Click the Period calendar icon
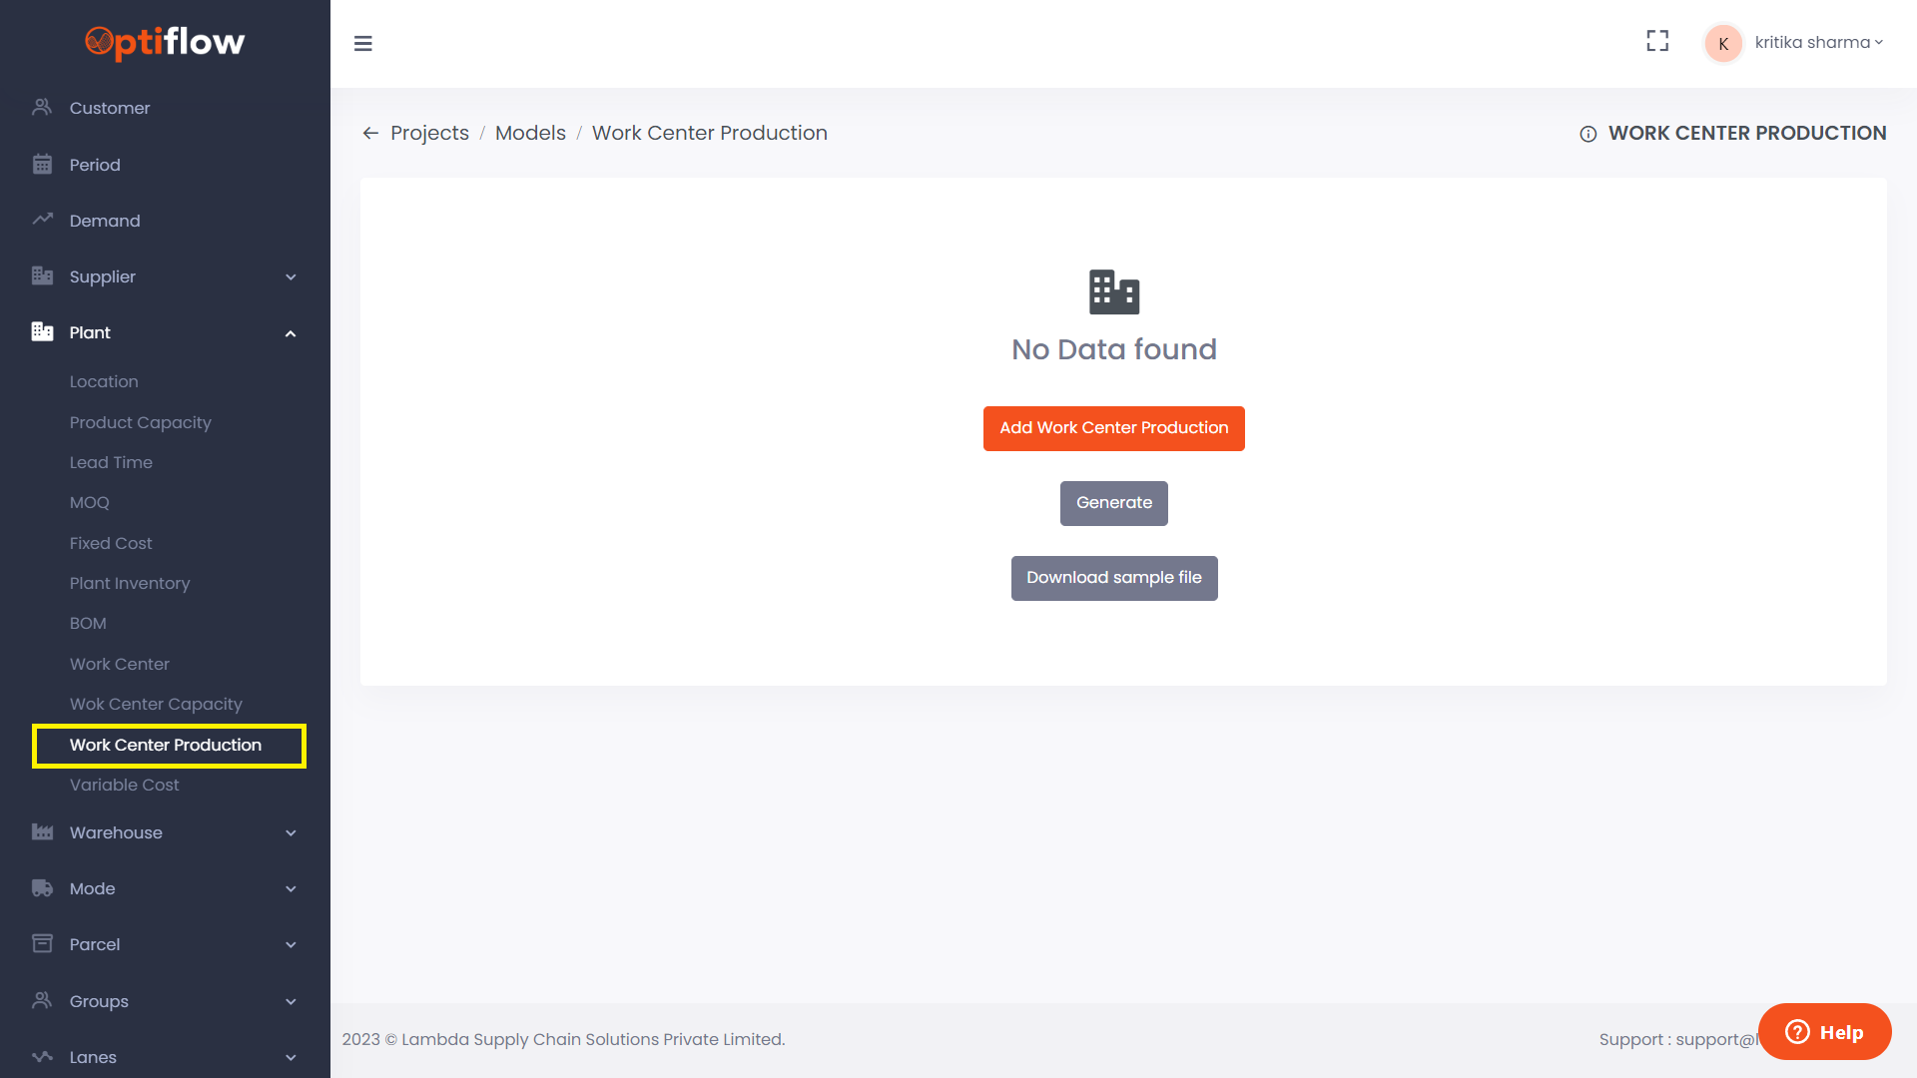1917x1078 pixels. 42,164
